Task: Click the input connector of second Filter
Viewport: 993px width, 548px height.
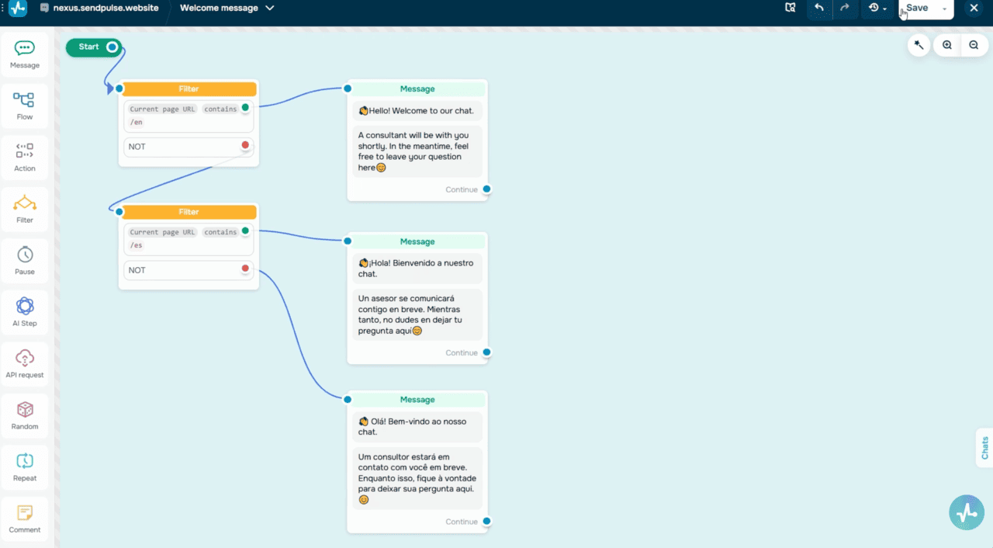Action: 119,211
